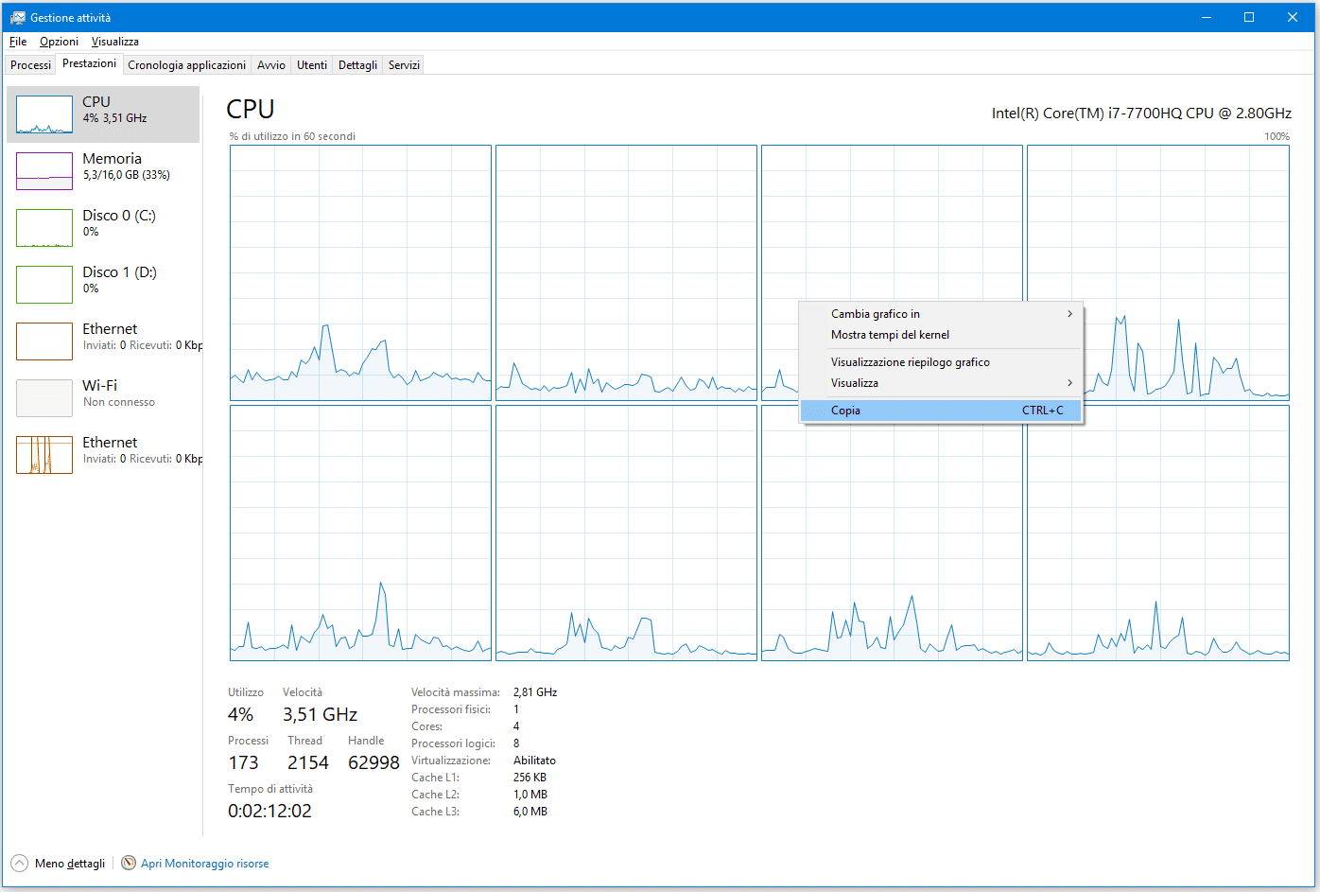Image resolution: width=1320 pixels, height=892 pixels.
Task: Select the CPU mini graph in sidebar
Action: (x=44, y=114)
